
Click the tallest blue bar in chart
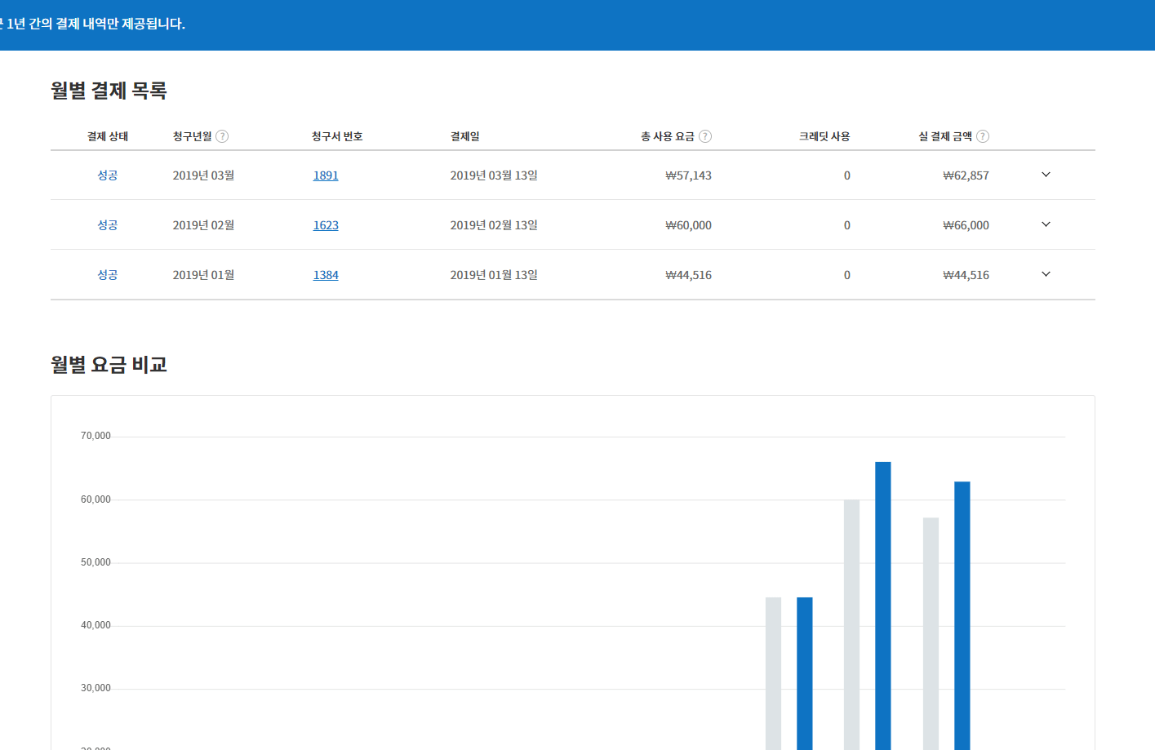point(883,606)
